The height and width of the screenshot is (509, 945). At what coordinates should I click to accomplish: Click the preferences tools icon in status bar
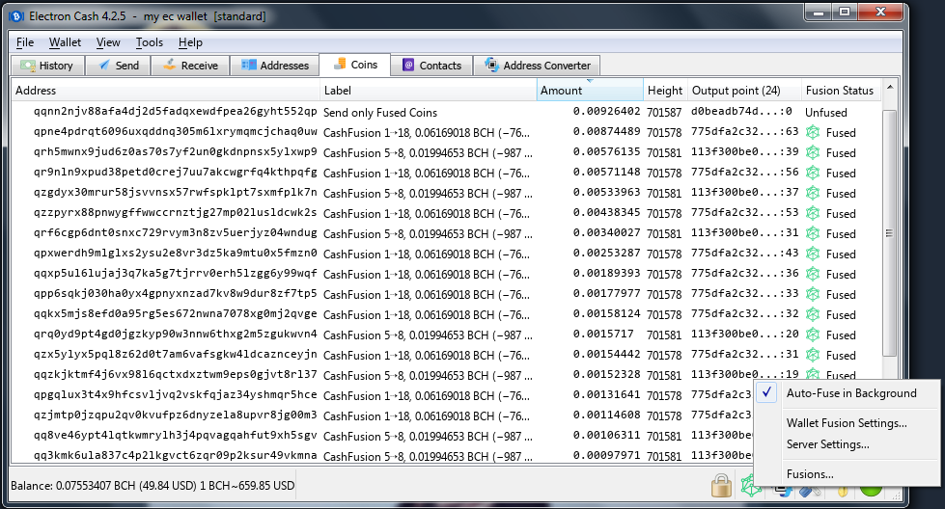[x=810, y=491]
